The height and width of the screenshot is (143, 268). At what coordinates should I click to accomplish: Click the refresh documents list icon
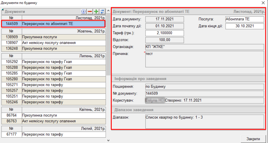click(x=103, y=11)
